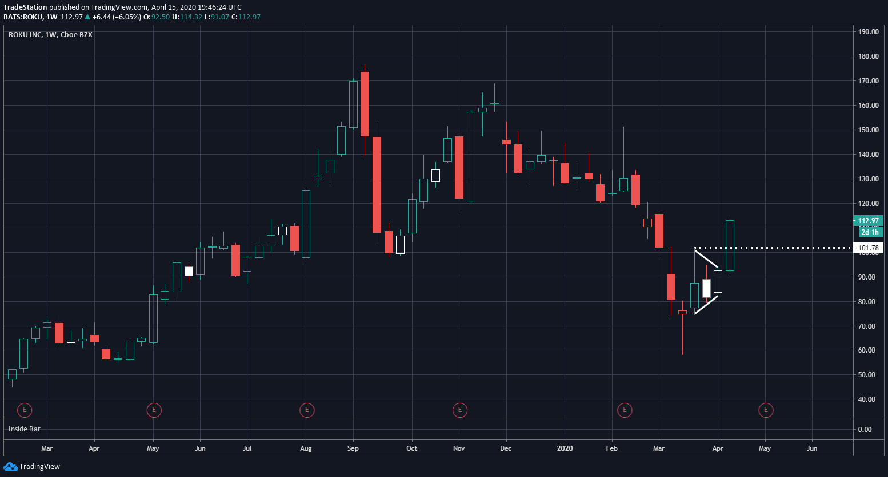This screenshot has height=477, width=888.
Task: Click the 60.00 price axis label
Action: pos(867,350)
